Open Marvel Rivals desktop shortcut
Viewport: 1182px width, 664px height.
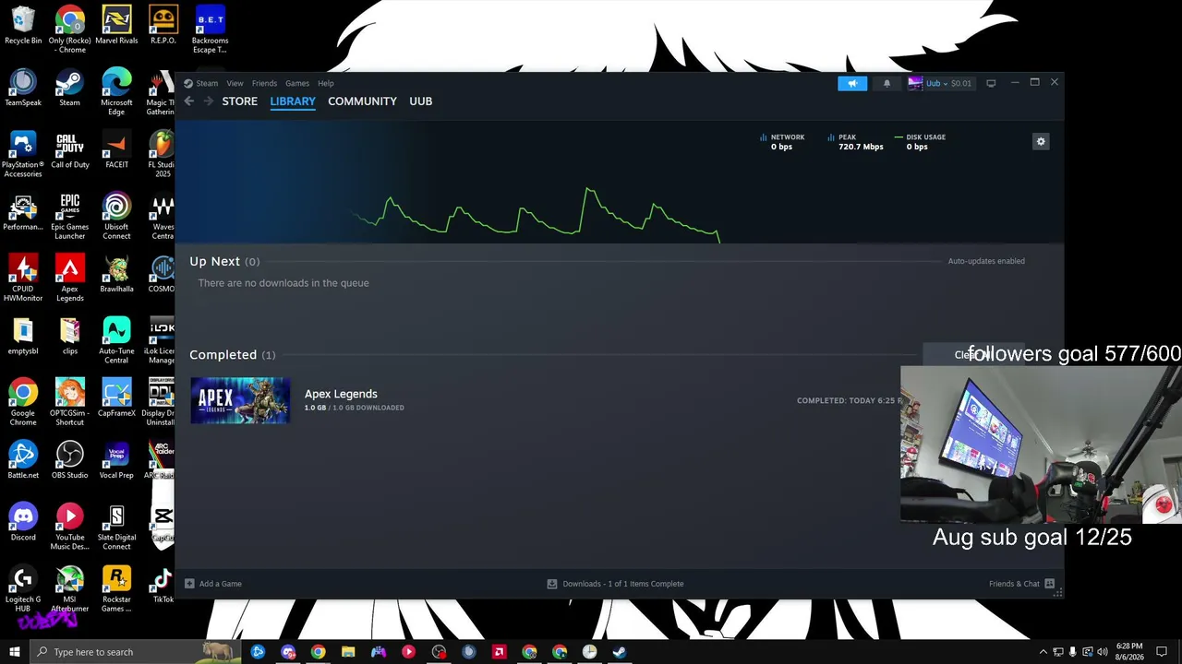point(116,26)
